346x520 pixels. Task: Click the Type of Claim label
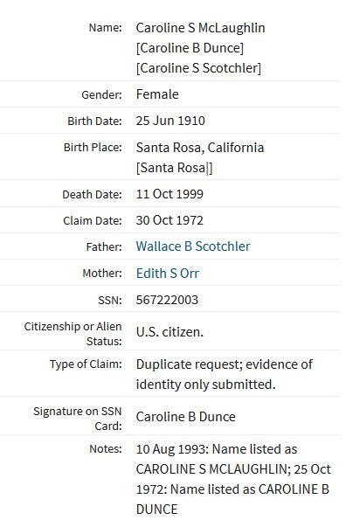pyautogui.click(x=86, y=364)
